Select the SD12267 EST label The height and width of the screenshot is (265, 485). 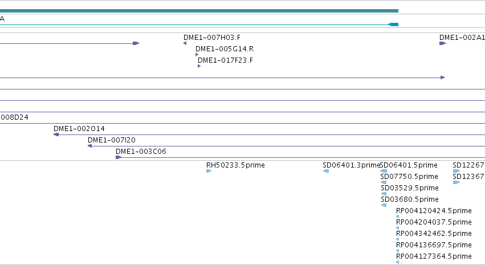(x=468, y=165)
